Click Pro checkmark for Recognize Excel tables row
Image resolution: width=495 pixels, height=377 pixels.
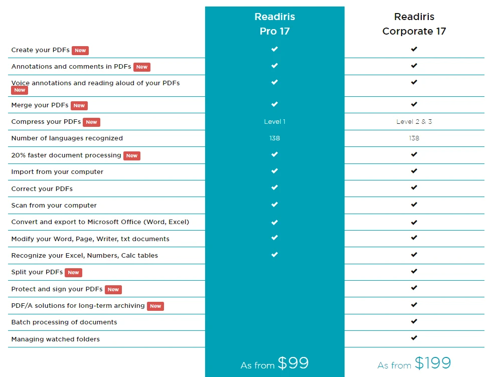[x=274, y=255]
